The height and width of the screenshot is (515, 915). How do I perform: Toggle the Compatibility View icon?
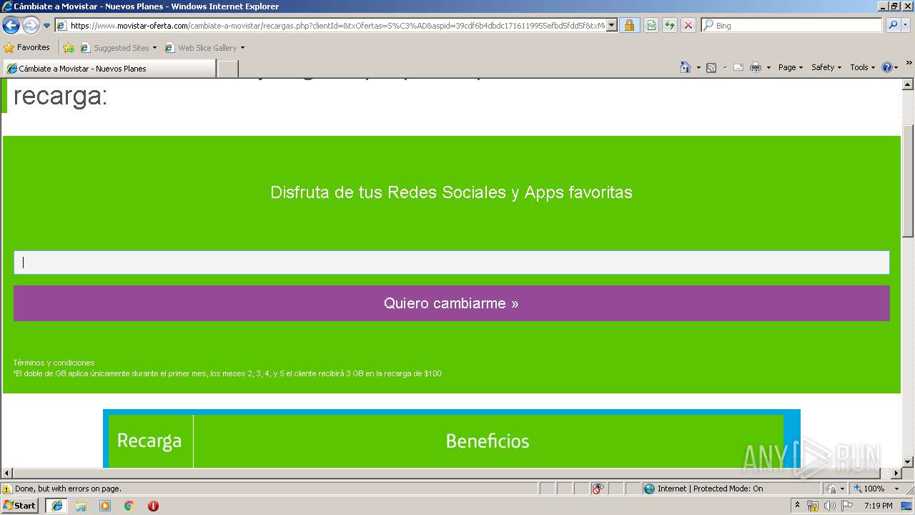(651, 26)
